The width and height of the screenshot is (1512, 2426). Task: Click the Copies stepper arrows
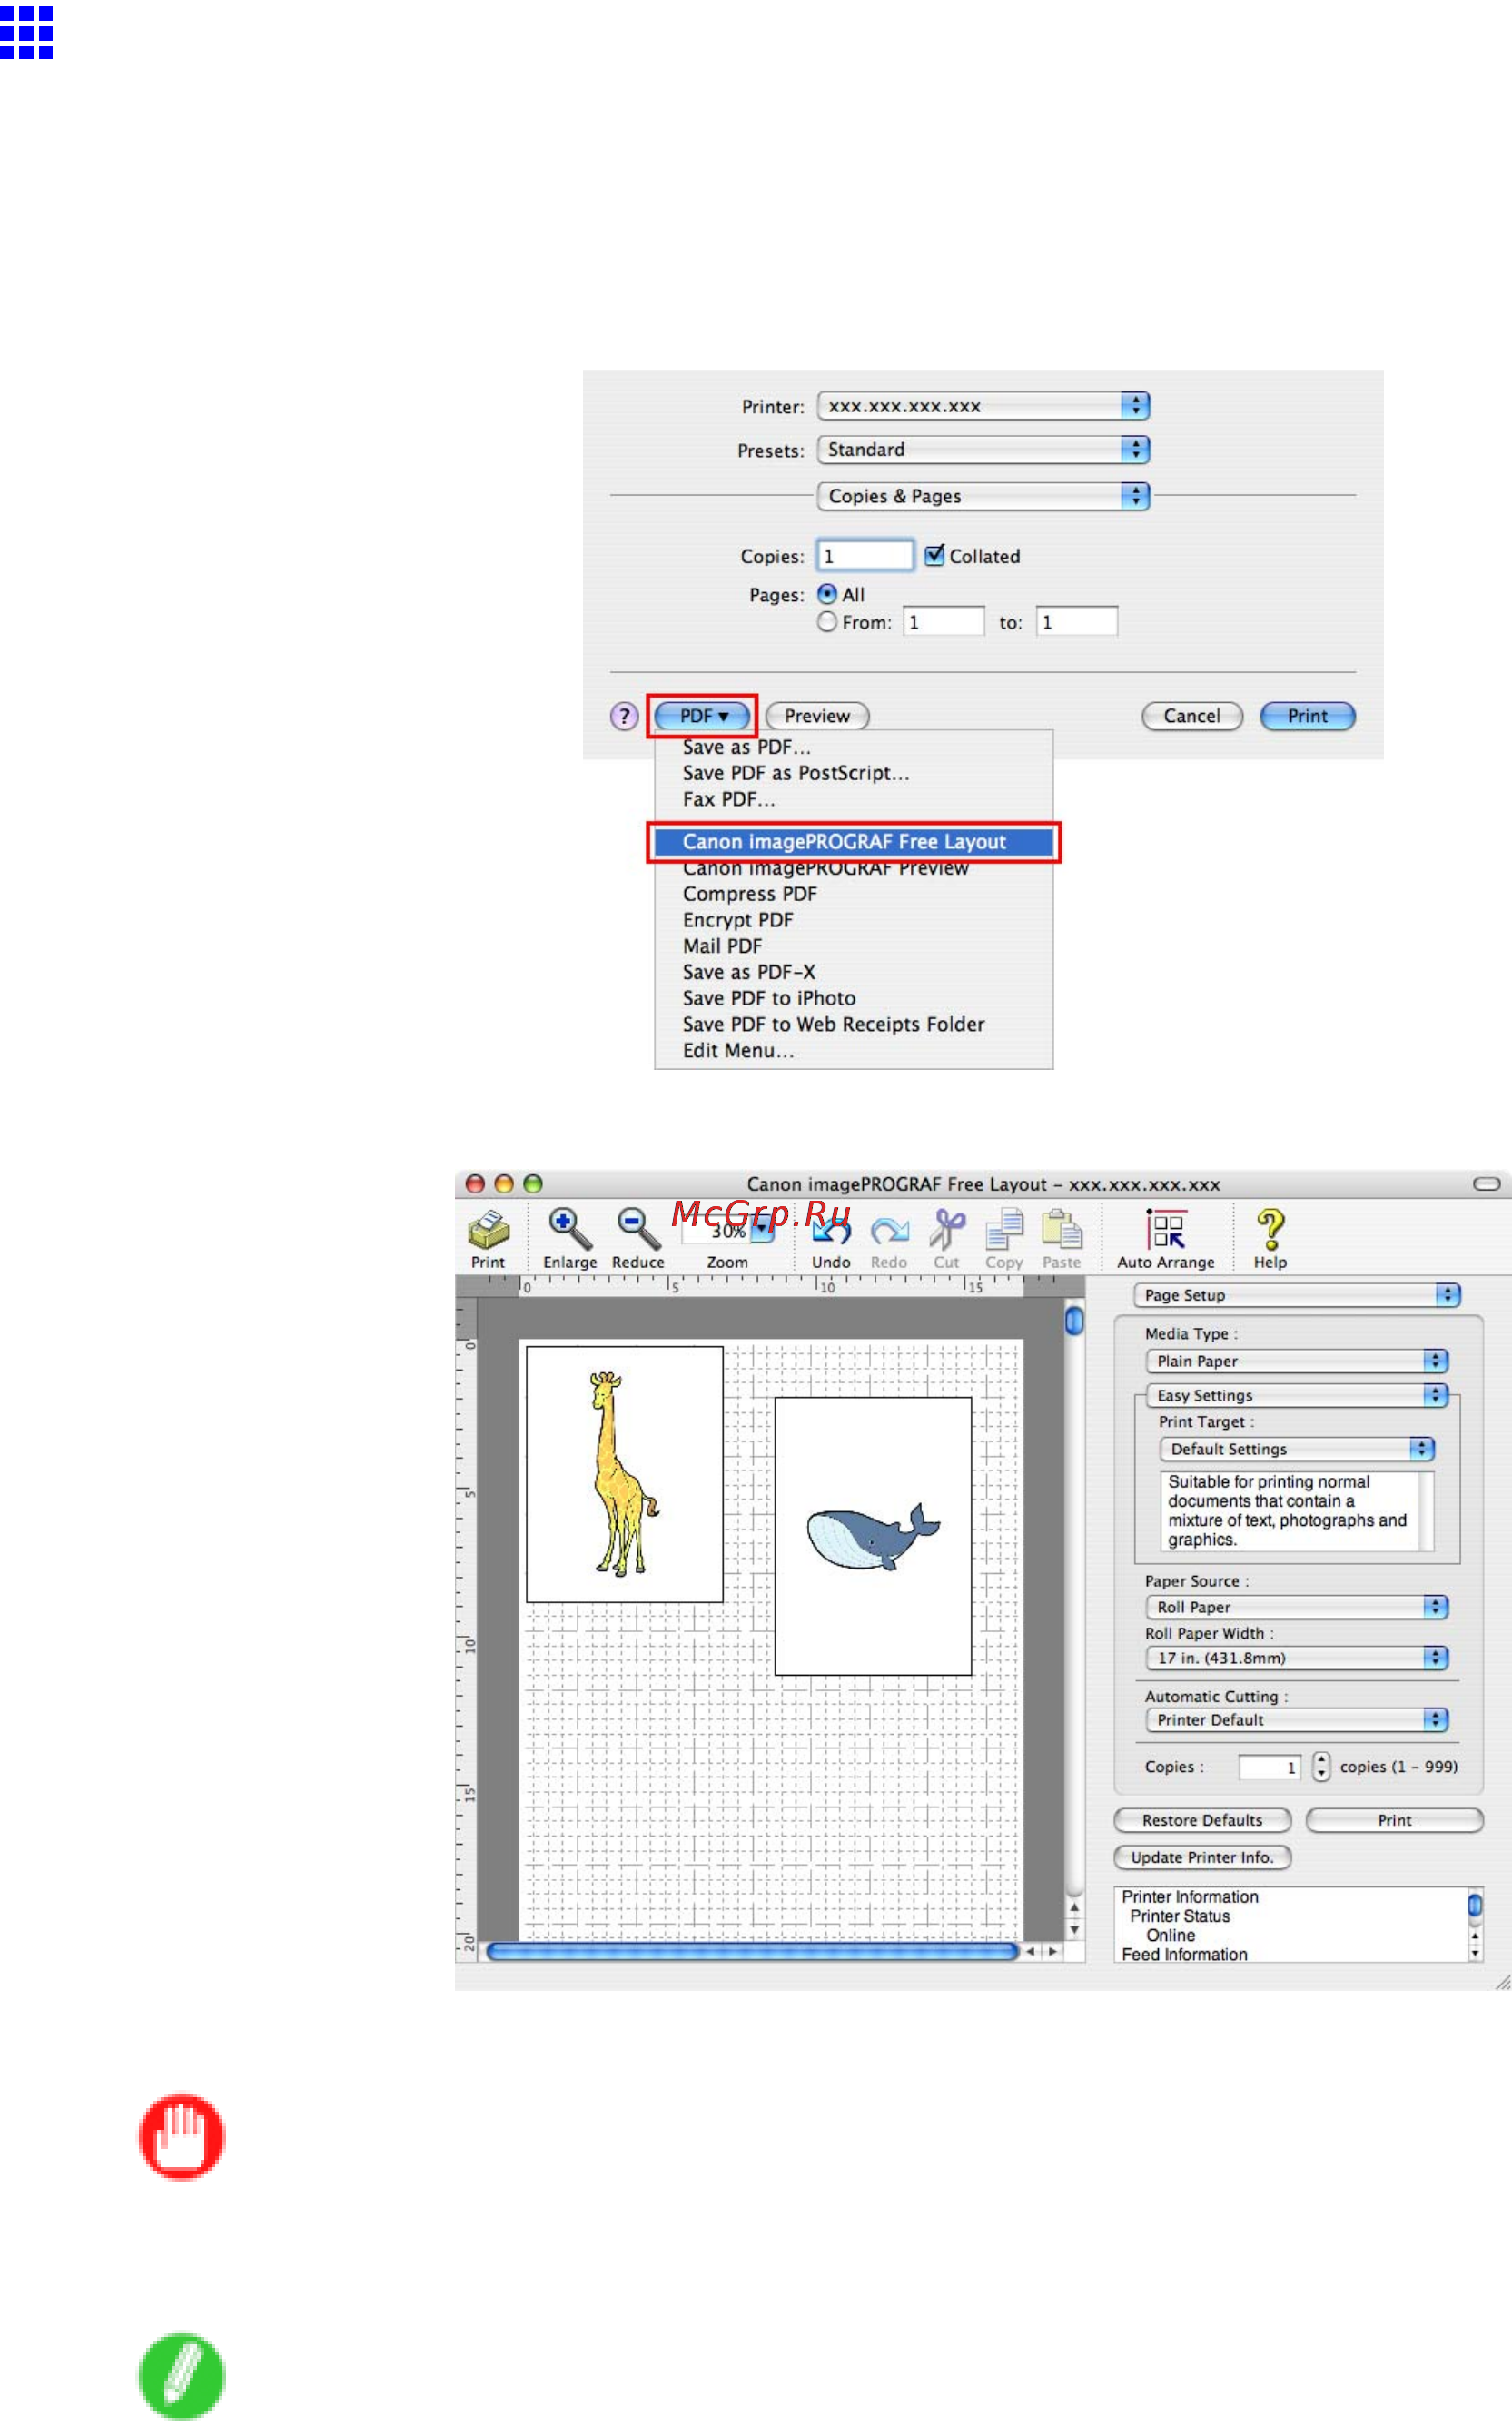pos(1321,1767)
